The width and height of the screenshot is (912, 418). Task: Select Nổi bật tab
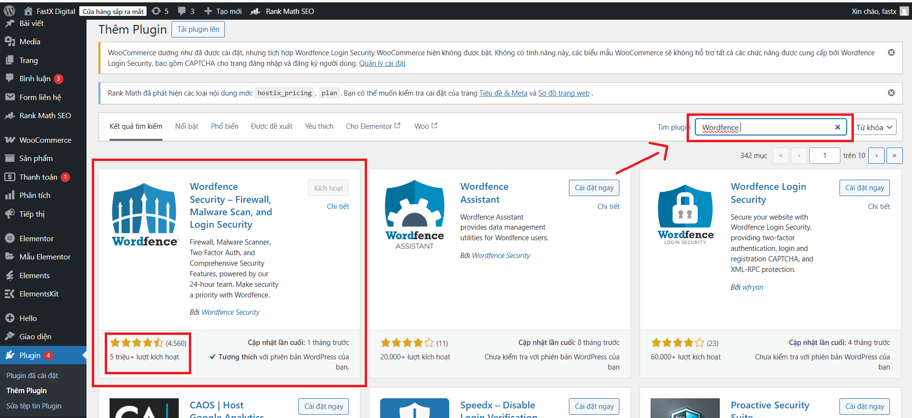[186, 126]
